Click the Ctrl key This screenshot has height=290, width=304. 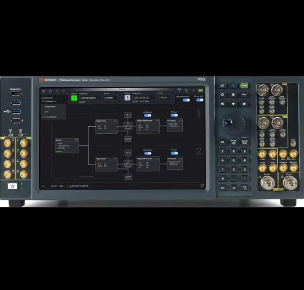(x=223, y=188)
